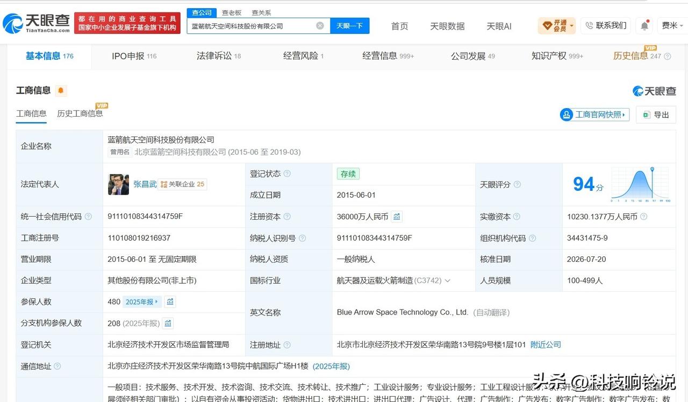The width and height of the screenshot is (688, 402).
Task: Click the bell icon next to 工商信息
Action: [61, 90]
